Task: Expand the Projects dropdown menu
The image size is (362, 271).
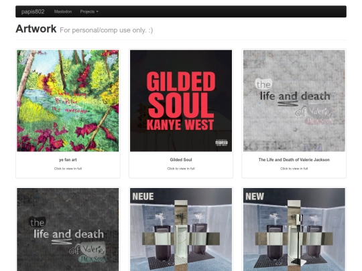Action: coord(89,11)
